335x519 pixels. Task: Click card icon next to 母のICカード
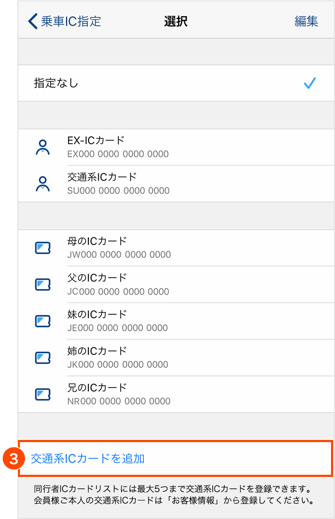tap(42, 248)
